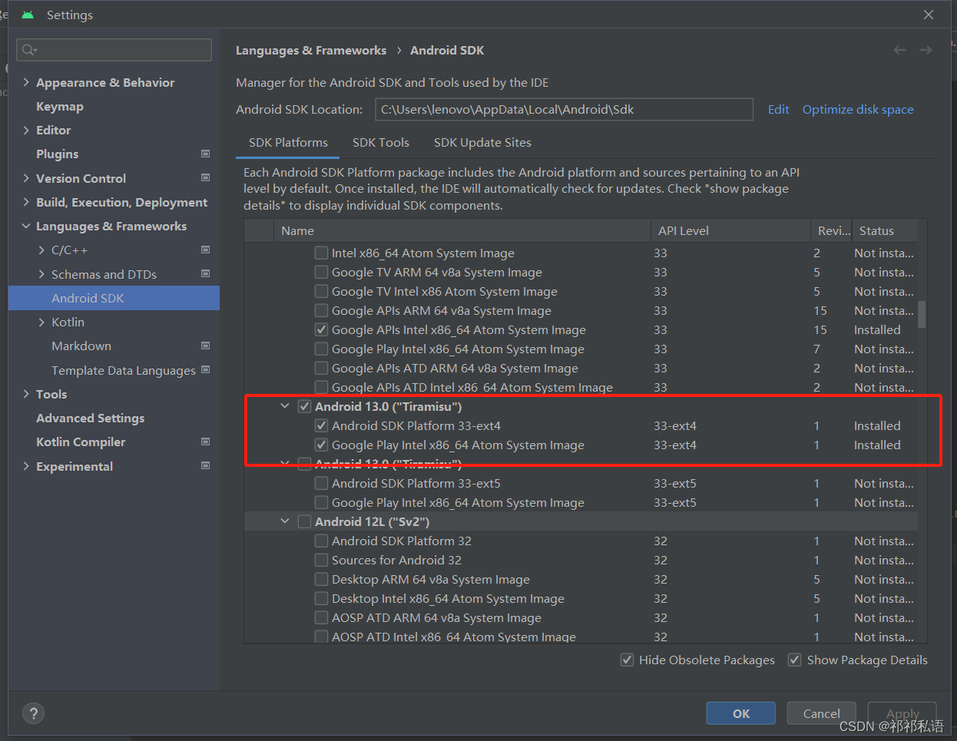
Task: Click the Version Control project-level settings icon
Action: click(x=205, y=177)
